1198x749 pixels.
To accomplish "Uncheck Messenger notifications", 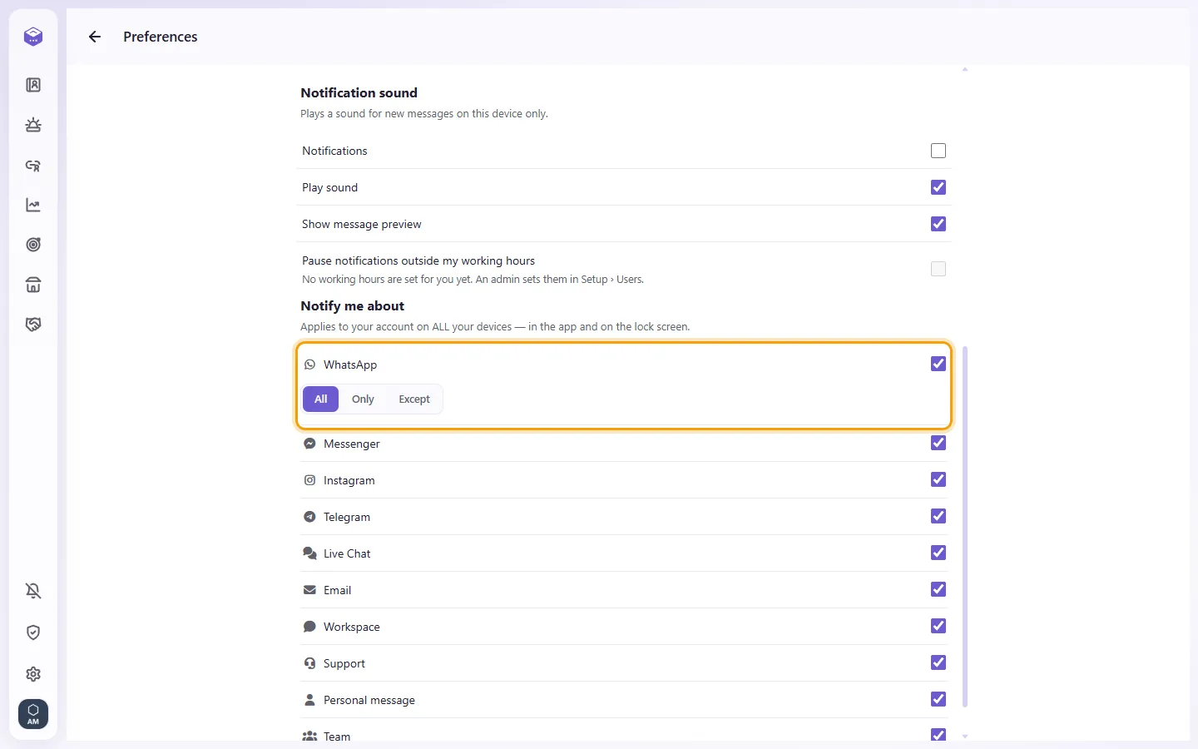I will pyautogui.click(x=938, y=443).
